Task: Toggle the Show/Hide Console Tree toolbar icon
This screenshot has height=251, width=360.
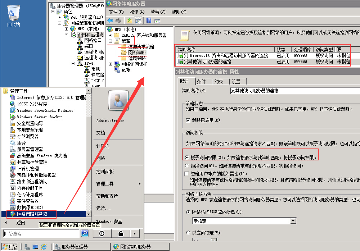Action: click(138, 21)
